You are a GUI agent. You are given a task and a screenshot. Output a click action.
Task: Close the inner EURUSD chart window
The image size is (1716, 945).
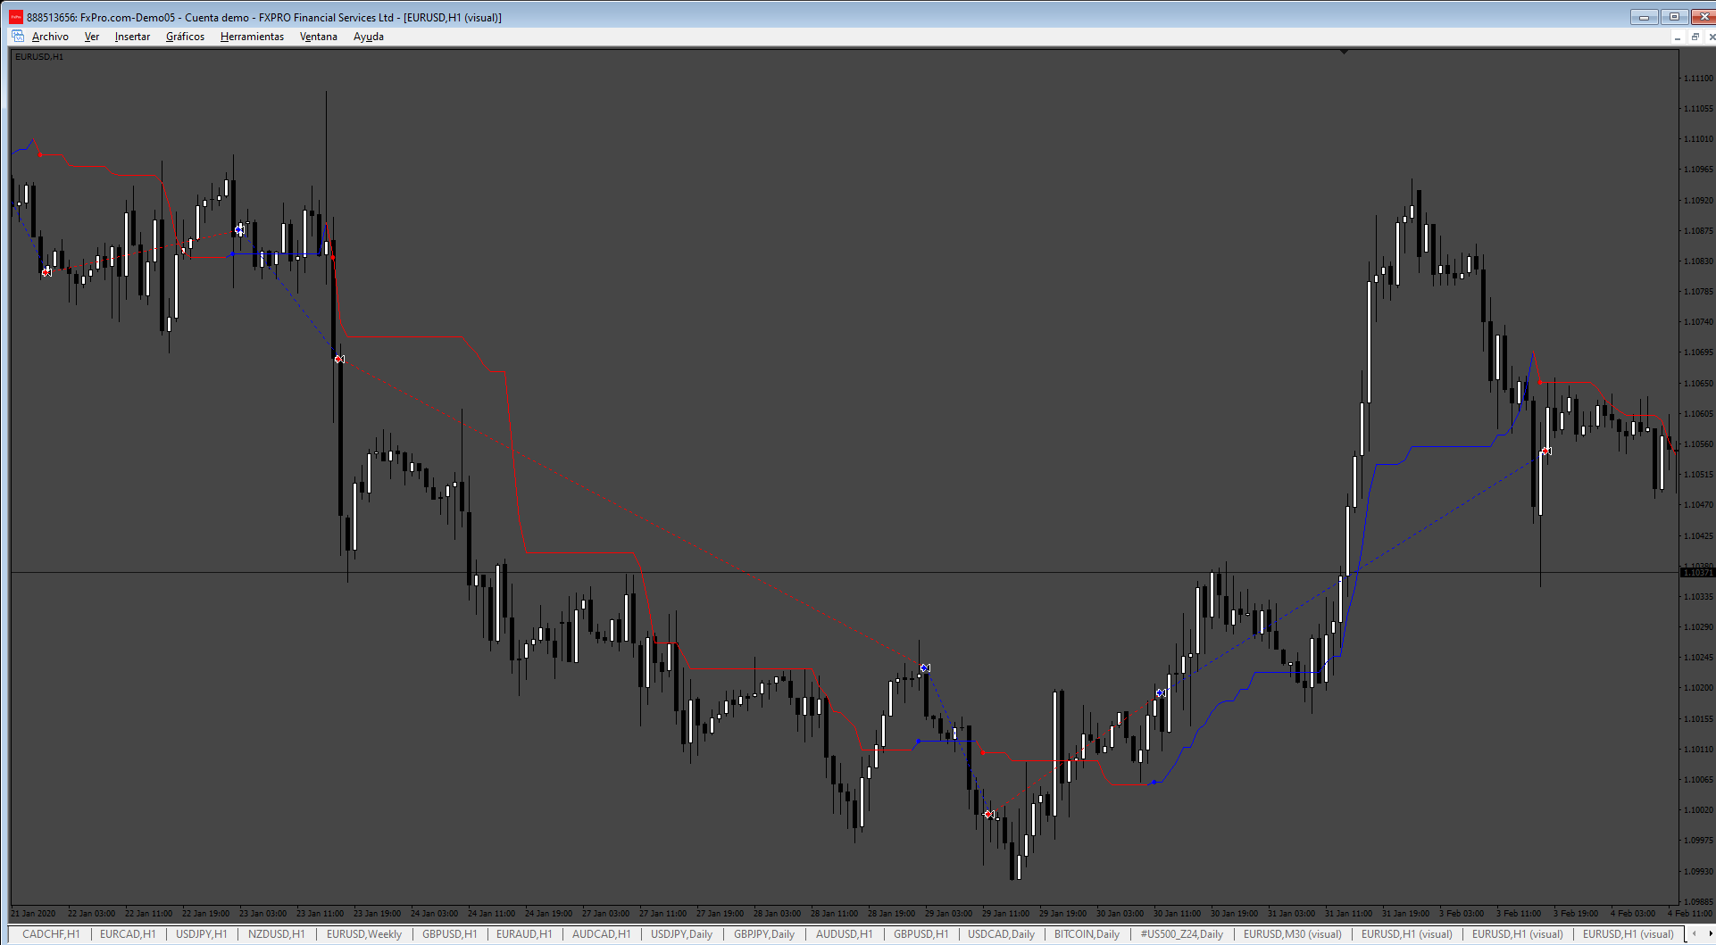click(x=1711, y=37)
